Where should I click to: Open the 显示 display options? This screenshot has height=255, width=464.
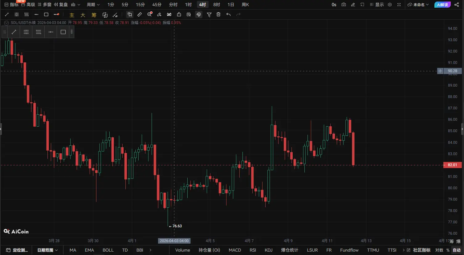376,5
